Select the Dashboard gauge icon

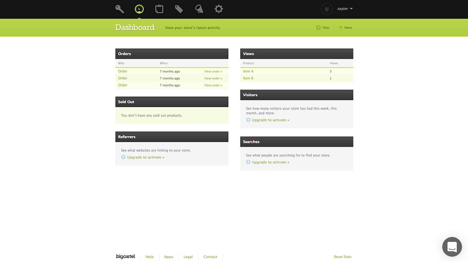(139, 9)
